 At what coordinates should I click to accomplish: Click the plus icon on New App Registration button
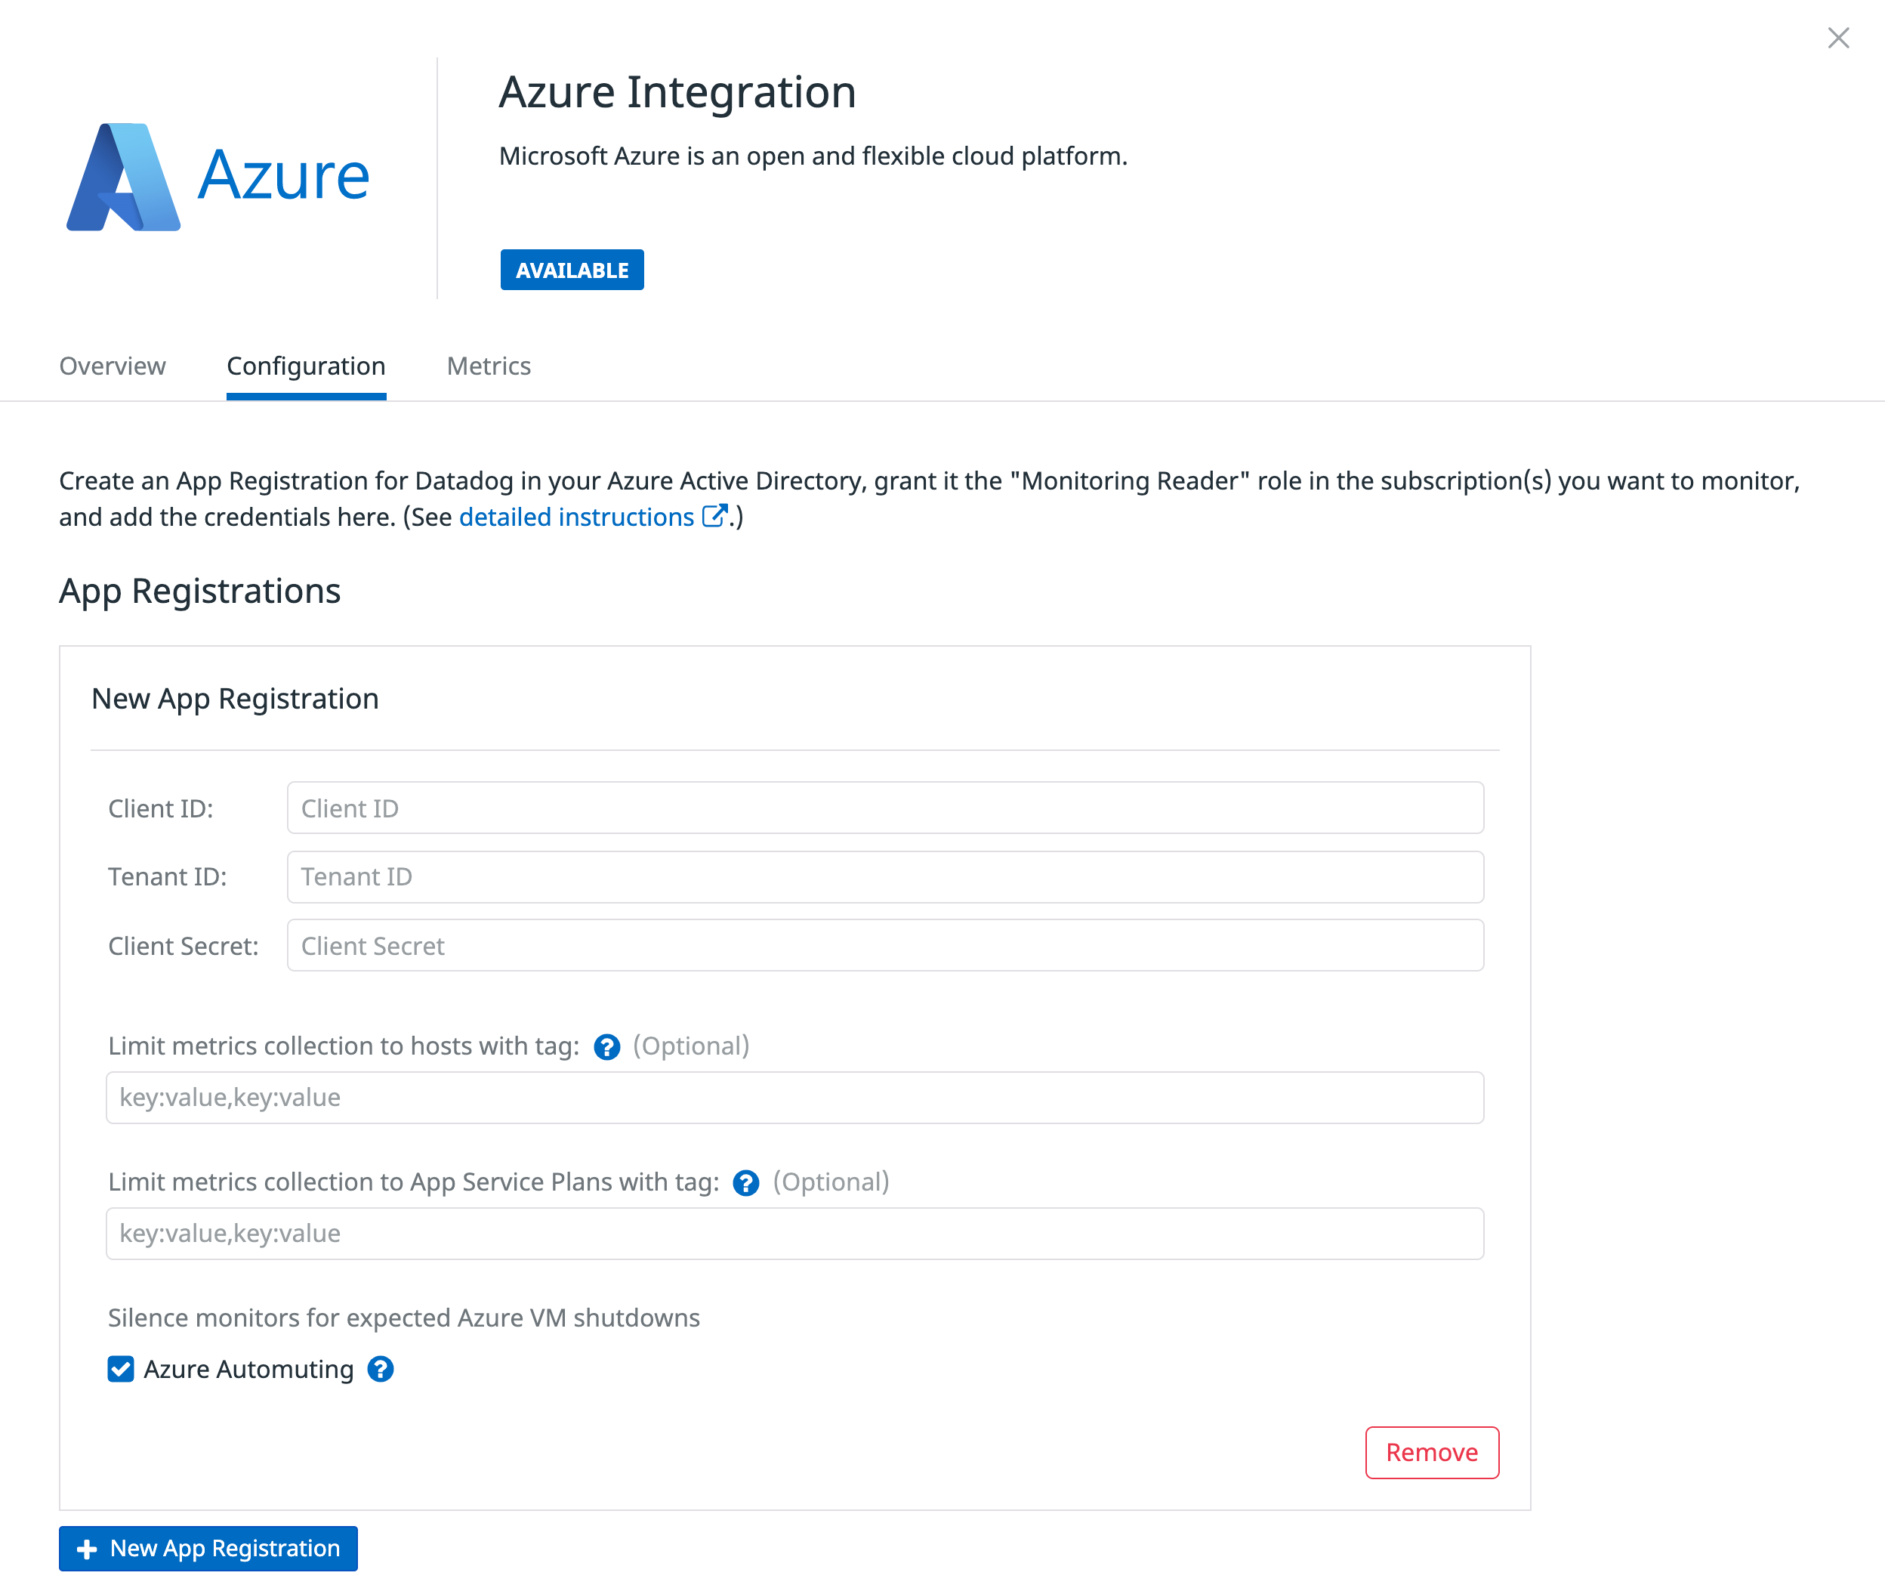tap(88, 1549)
